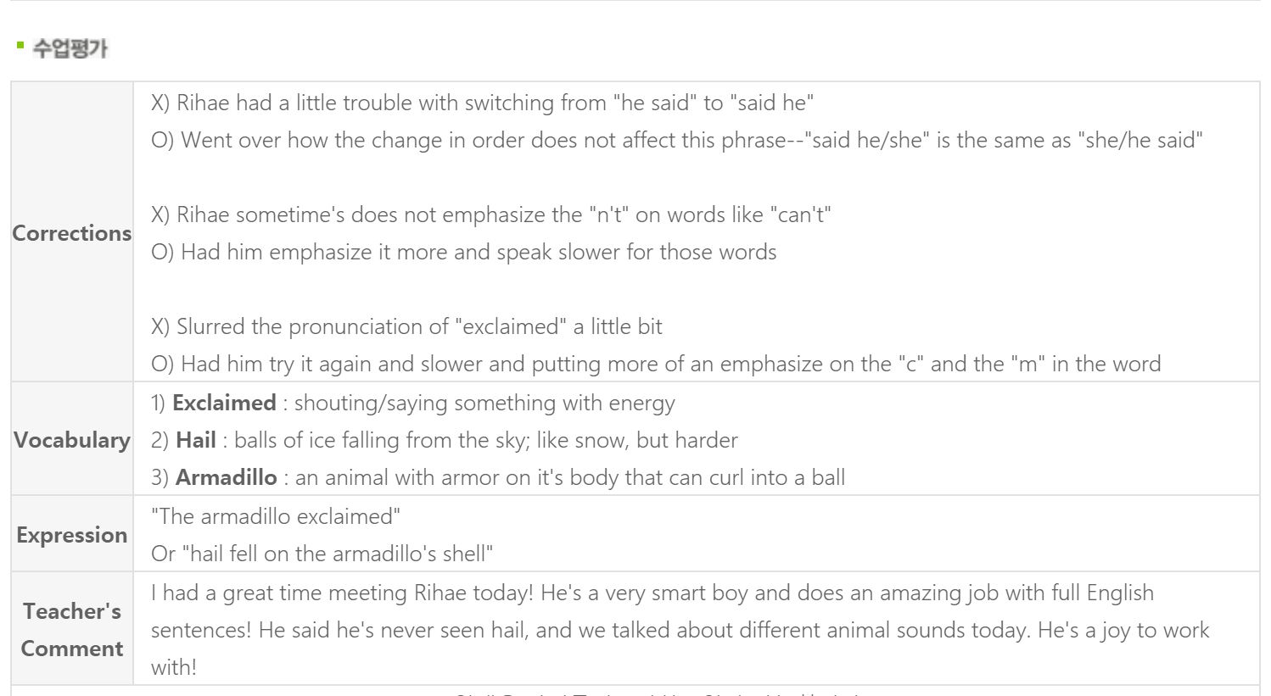
Task: Click the green bullet beside 수업평가 heading
Action: [x=20, y=45]
